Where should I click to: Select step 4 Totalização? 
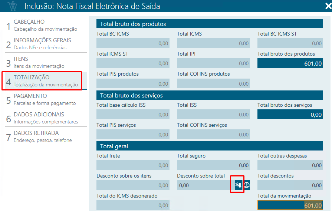click(x=46, y=81)
